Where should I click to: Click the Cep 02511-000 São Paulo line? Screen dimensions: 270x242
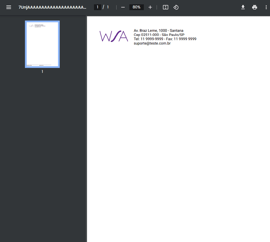[159, 35]
